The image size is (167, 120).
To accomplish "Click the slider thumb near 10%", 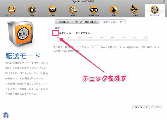I will tap(58, 40).
